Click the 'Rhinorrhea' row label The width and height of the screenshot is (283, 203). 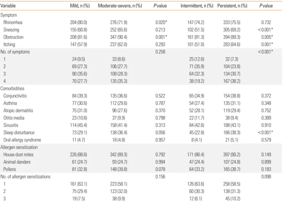coord(13,22)
